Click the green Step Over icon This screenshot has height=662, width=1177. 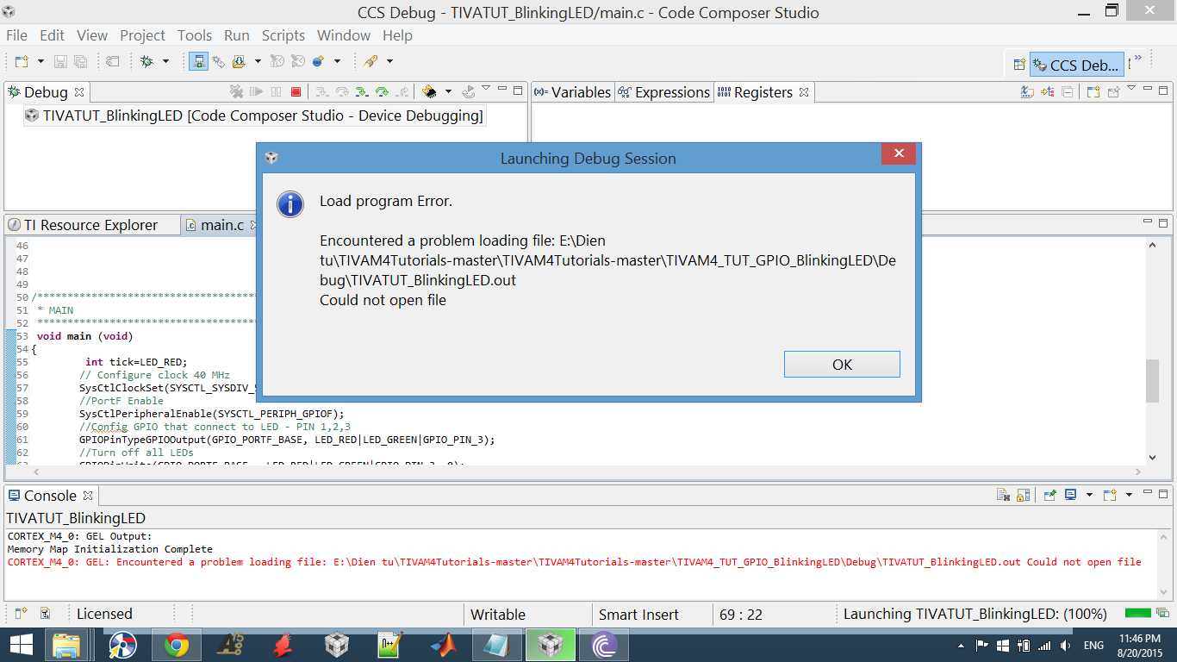point(382,91)
